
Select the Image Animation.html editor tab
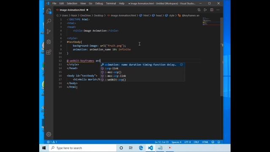pyautogui.click(x=72, y=10)
